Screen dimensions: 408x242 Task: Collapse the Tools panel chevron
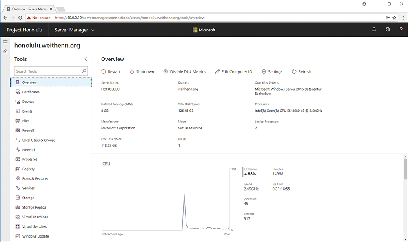[x=86, y=59]
